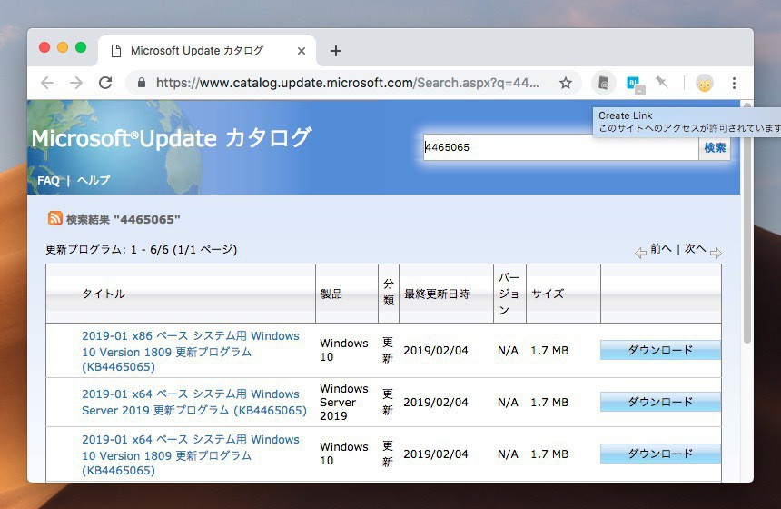Click the Microsoft Update カタログ site logo

coord(172,138)
